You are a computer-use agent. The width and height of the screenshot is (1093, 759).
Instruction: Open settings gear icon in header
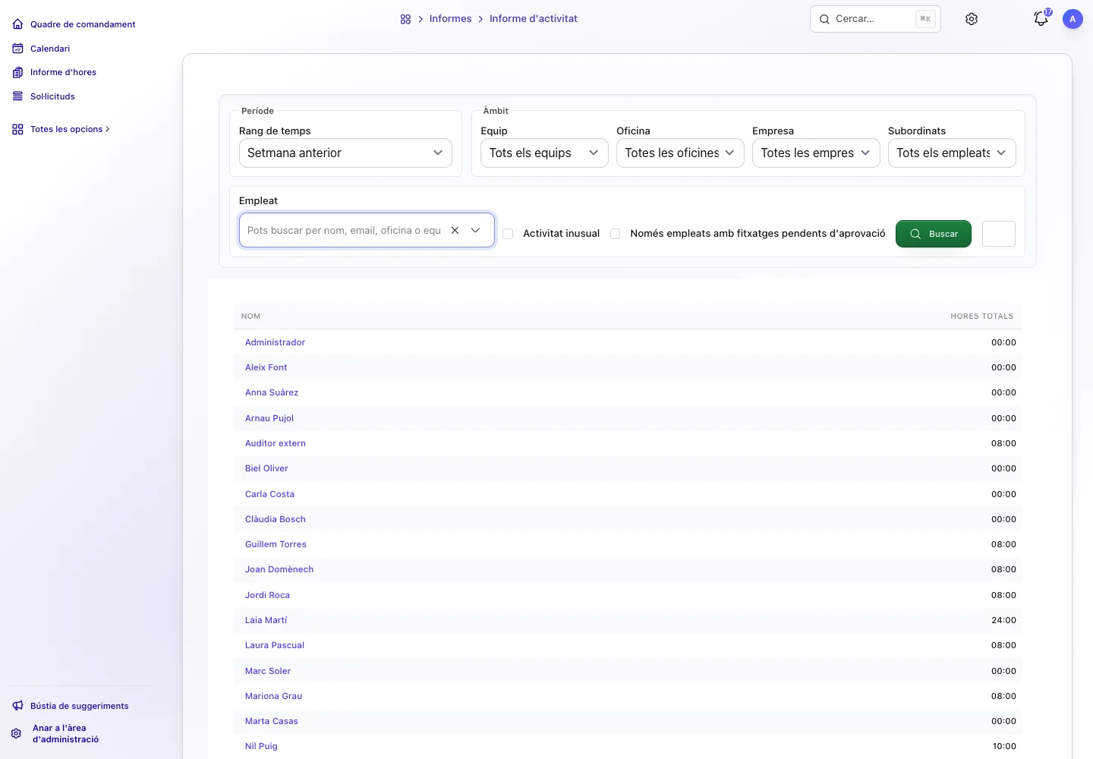[972, 19]
